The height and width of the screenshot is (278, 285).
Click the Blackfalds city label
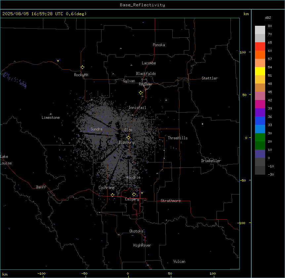pos(146,74)
